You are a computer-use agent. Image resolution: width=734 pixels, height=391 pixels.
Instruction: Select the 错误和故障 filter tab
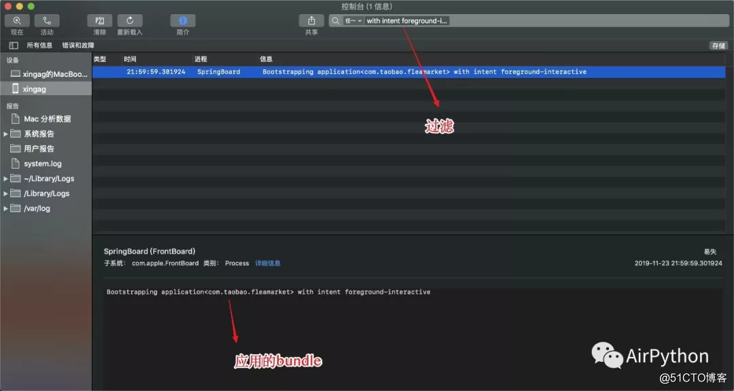(78, 46)
